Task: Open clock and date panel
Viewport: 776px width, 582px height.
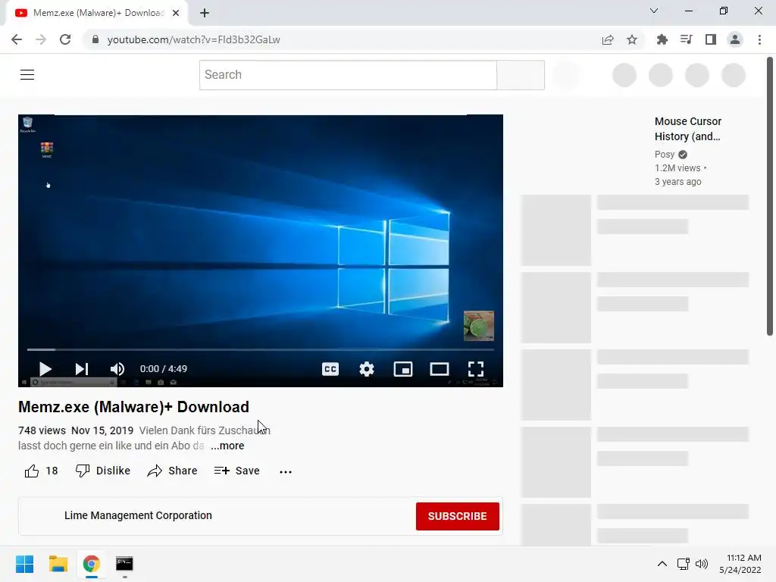Action: 740,564
